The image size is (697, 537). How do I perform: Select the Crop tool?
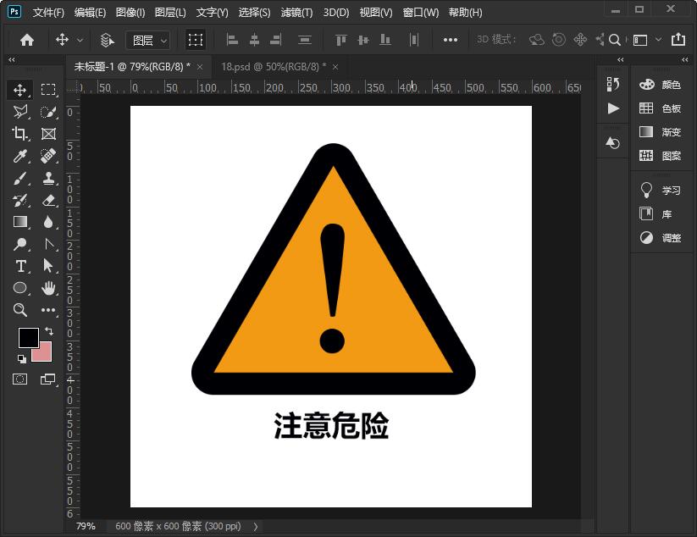tap(19, 133)
